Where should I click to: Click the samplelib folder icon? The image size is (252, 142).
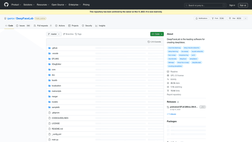tap(50, 107)
